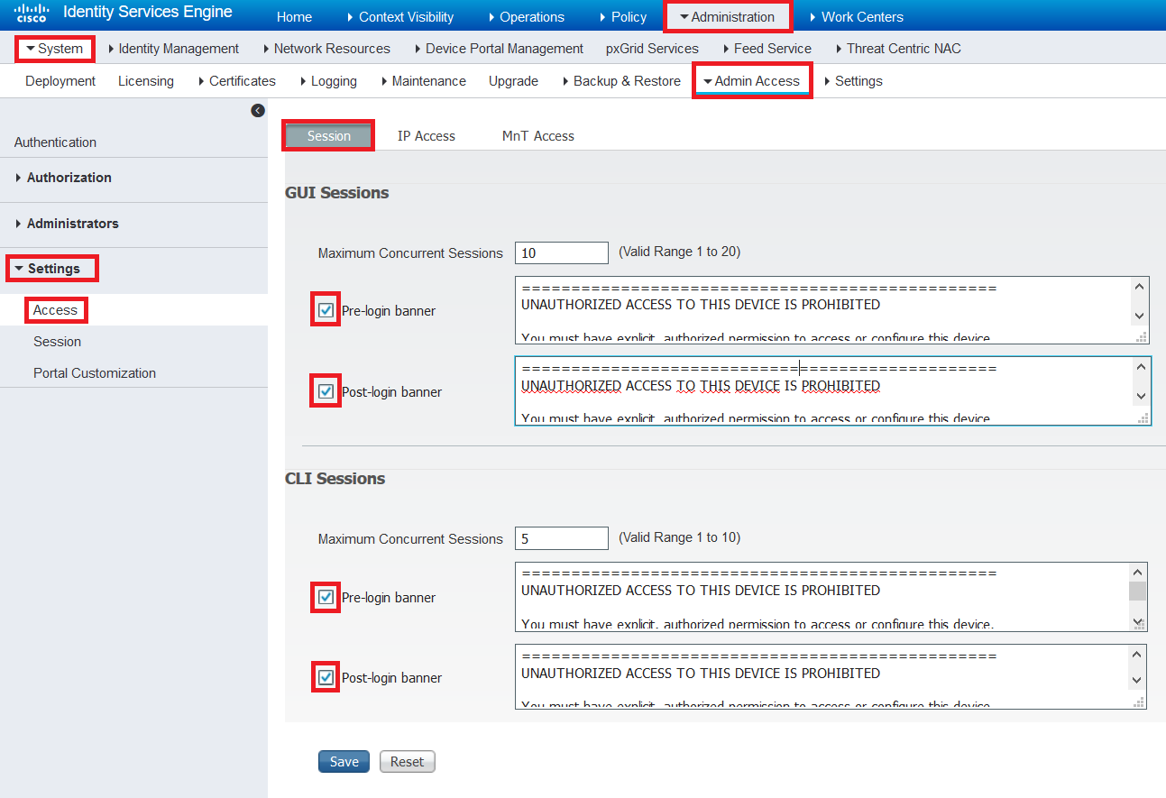Select Portal Customization item
Viewport: 1166px width, 798px height.
point(95,373)
